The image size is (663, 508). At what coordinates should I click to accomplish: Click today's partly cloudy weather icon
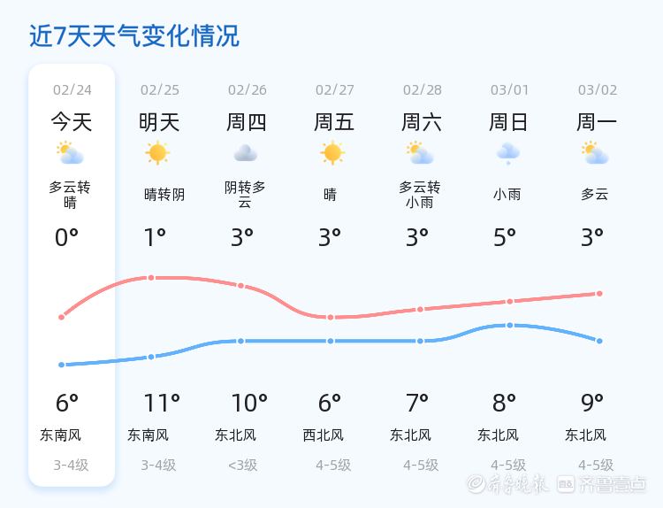click(70, 153)
